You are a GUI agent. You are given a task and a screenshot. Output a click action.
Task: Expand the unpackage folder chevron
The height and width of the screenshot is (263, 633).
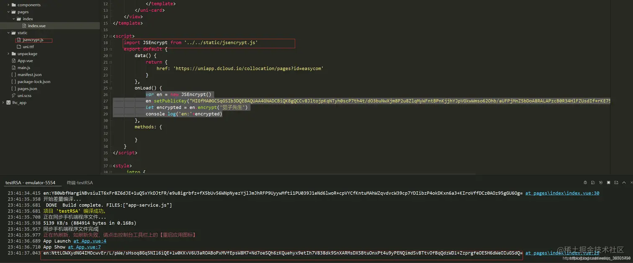coord(8,54)
